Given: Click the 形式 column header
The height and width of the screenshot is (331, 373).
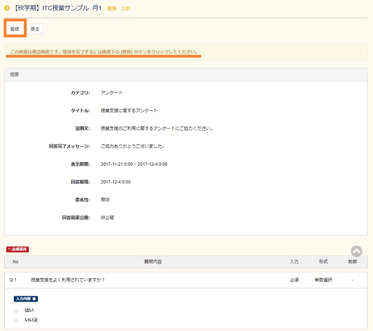Looking at the screenshot, I should pyautogui.click(x=323, y=262).
